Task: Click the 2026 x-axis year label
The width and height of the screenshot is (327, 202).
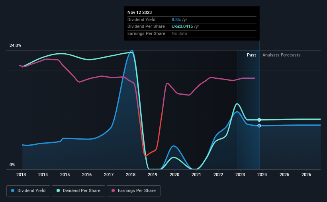Action: coord(306,175)
